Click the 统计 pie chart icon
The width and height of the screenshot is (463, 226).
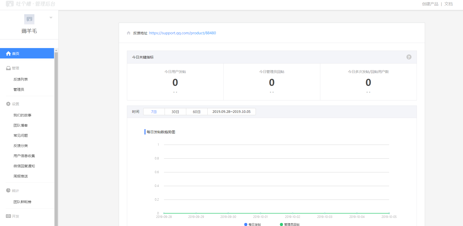[x=8, y=190]
